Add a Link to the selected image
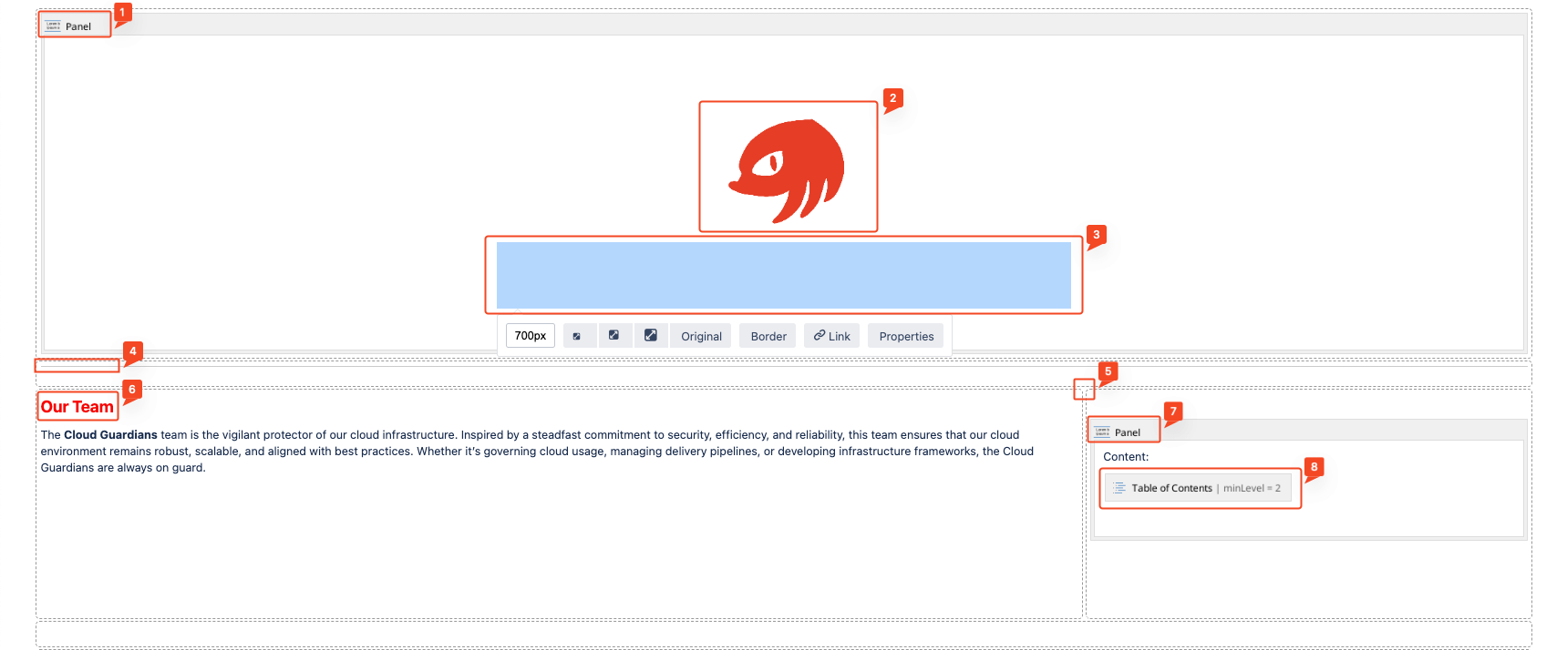The image size is (1567, 650). 831,336
